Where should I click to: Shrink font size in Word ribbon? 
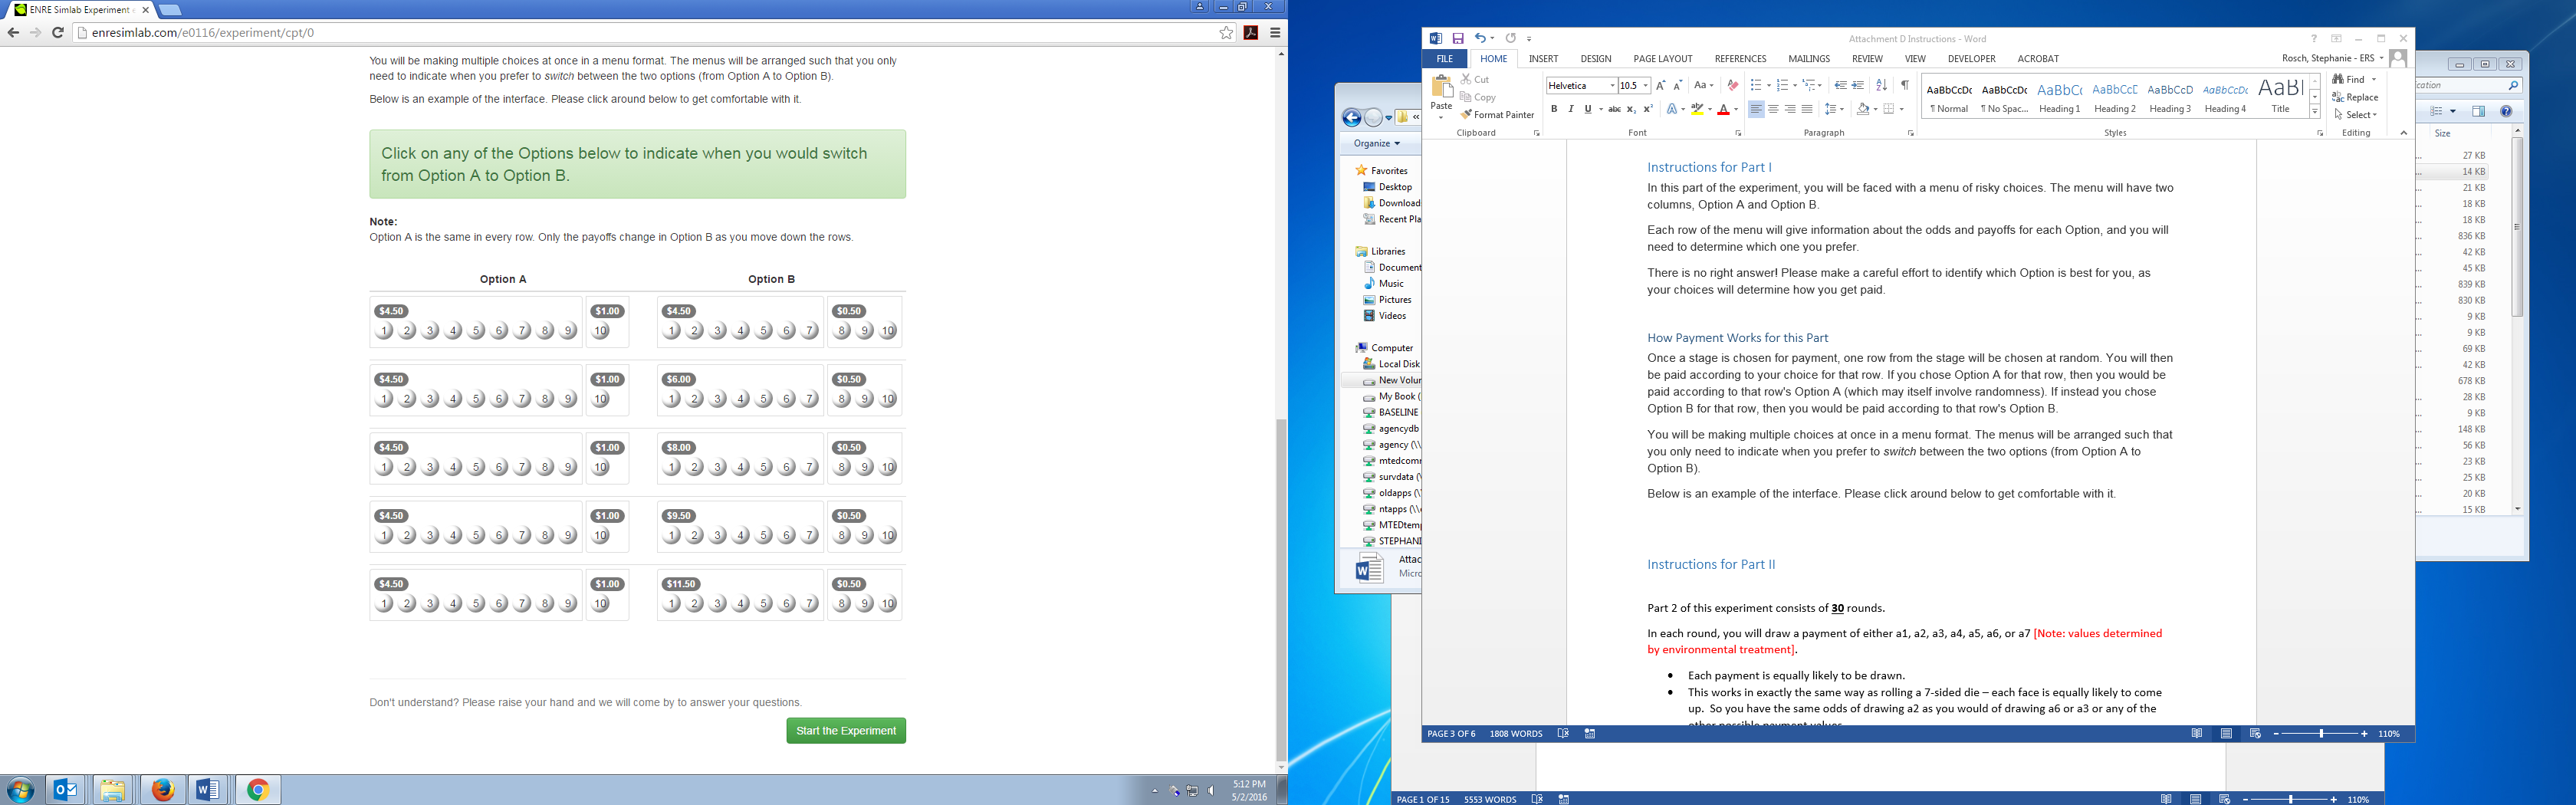(x=1678, y=86)
